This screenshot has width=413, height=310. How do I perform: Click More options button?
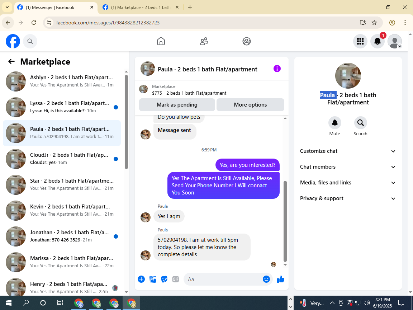tap(250, 105)
